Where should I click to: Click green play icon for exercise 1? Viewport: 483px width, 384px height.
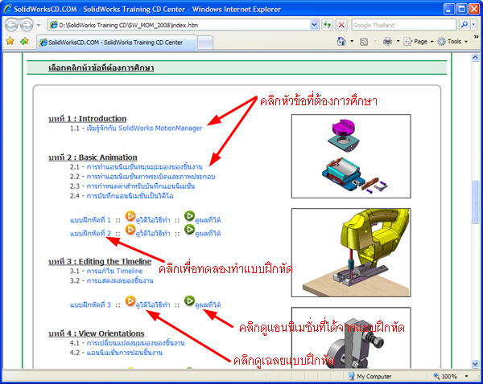click(x=189, y=216)
